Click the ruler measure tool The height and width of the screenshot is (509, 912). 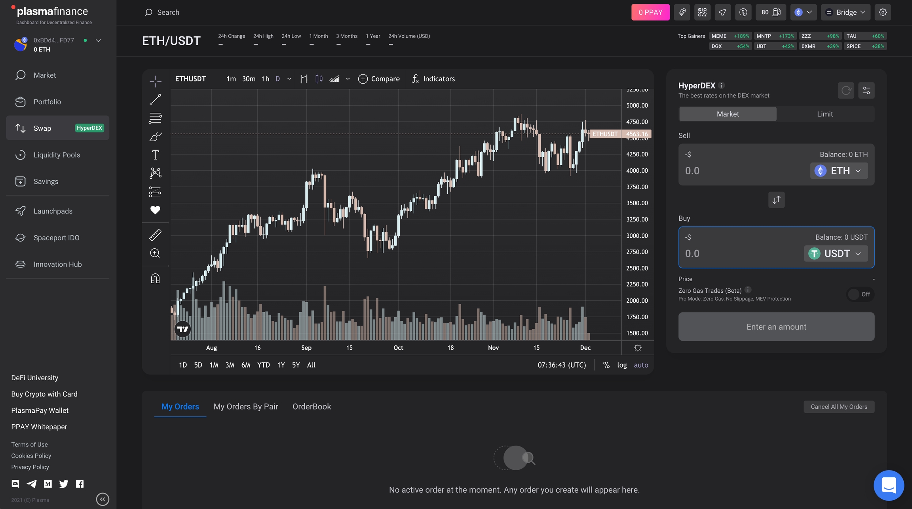coord(155,235)
